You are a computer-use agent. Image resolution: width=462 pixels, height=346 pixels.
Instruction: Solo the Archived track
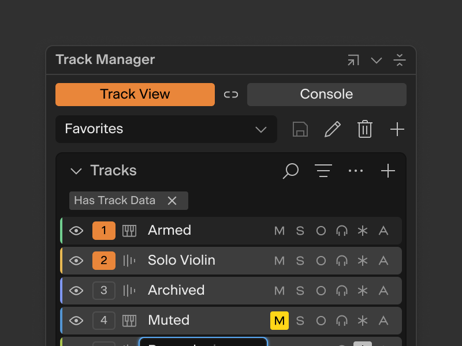point(300,291)
